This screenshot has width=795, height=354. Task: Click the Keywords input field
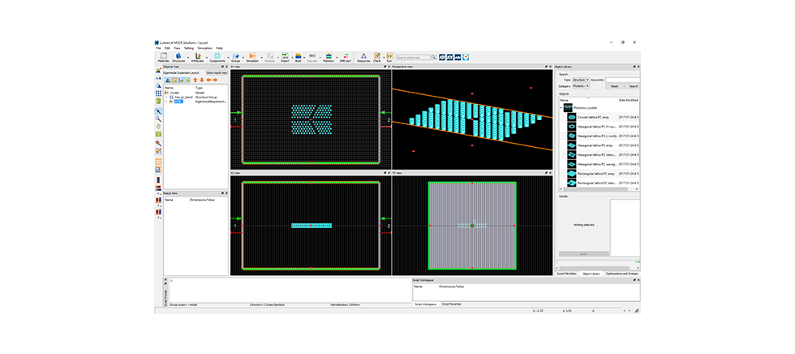[x=623, y=80]
